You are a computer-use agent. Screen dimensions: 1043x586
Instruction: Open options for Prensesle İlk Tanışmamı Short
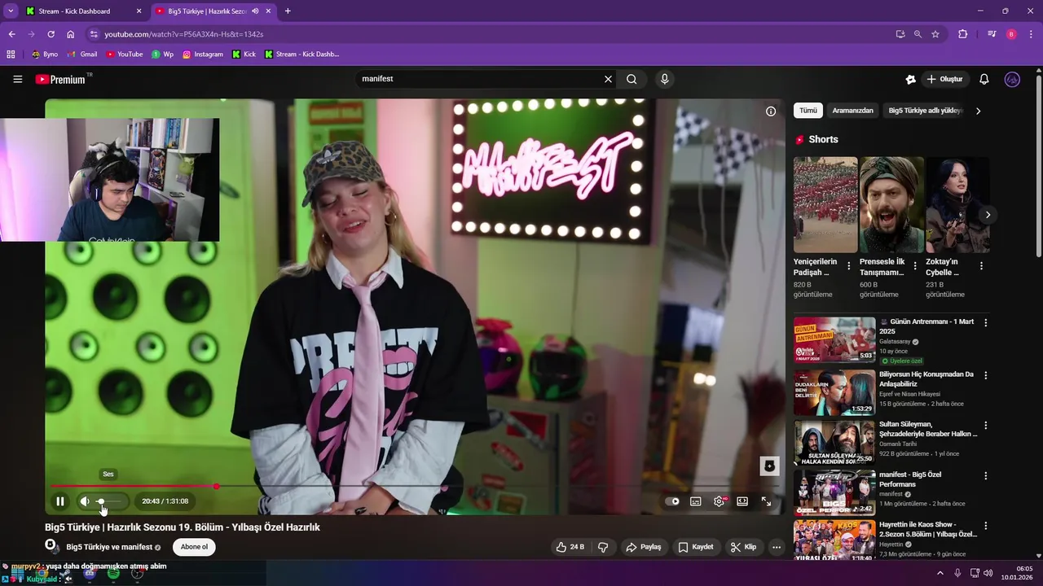tap(915, 266)
